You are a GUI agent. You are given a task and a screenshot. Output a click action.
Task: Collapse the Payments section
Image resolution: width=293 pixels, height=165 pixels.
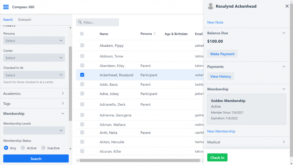(284, 67)
